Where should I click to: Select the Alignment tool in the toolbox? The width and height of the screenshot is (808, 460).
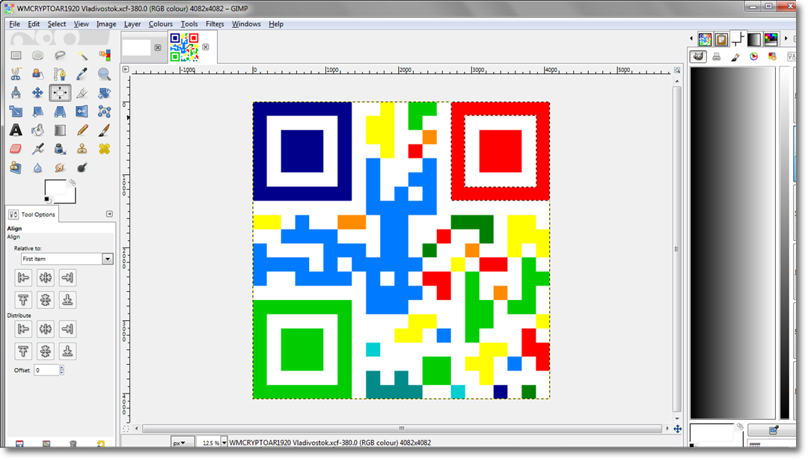point(60,93)
